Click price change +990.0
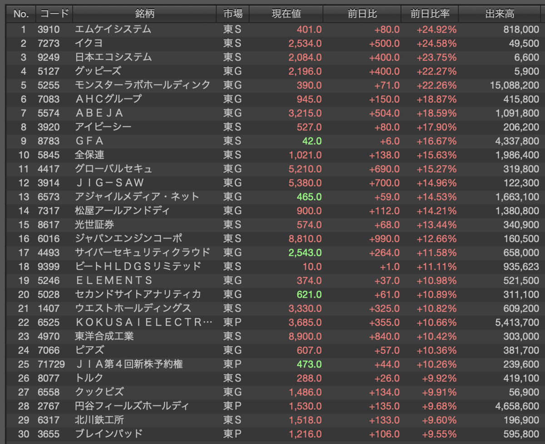This screenshot has height=444, width=545. 384,238
